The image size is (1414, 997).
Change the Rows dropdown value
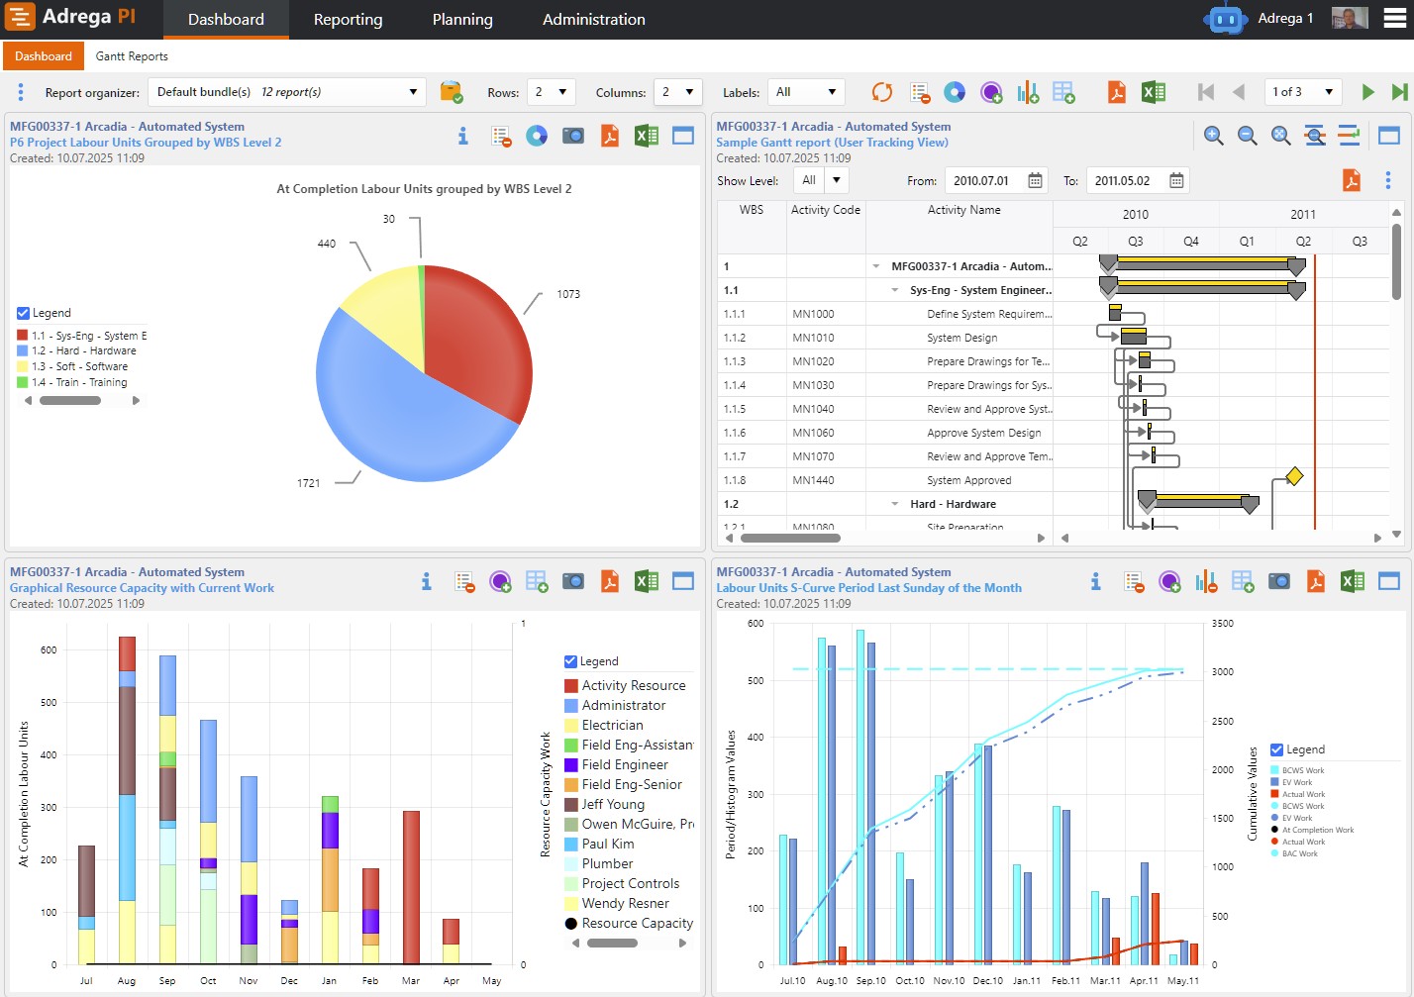tap(551, 91)
